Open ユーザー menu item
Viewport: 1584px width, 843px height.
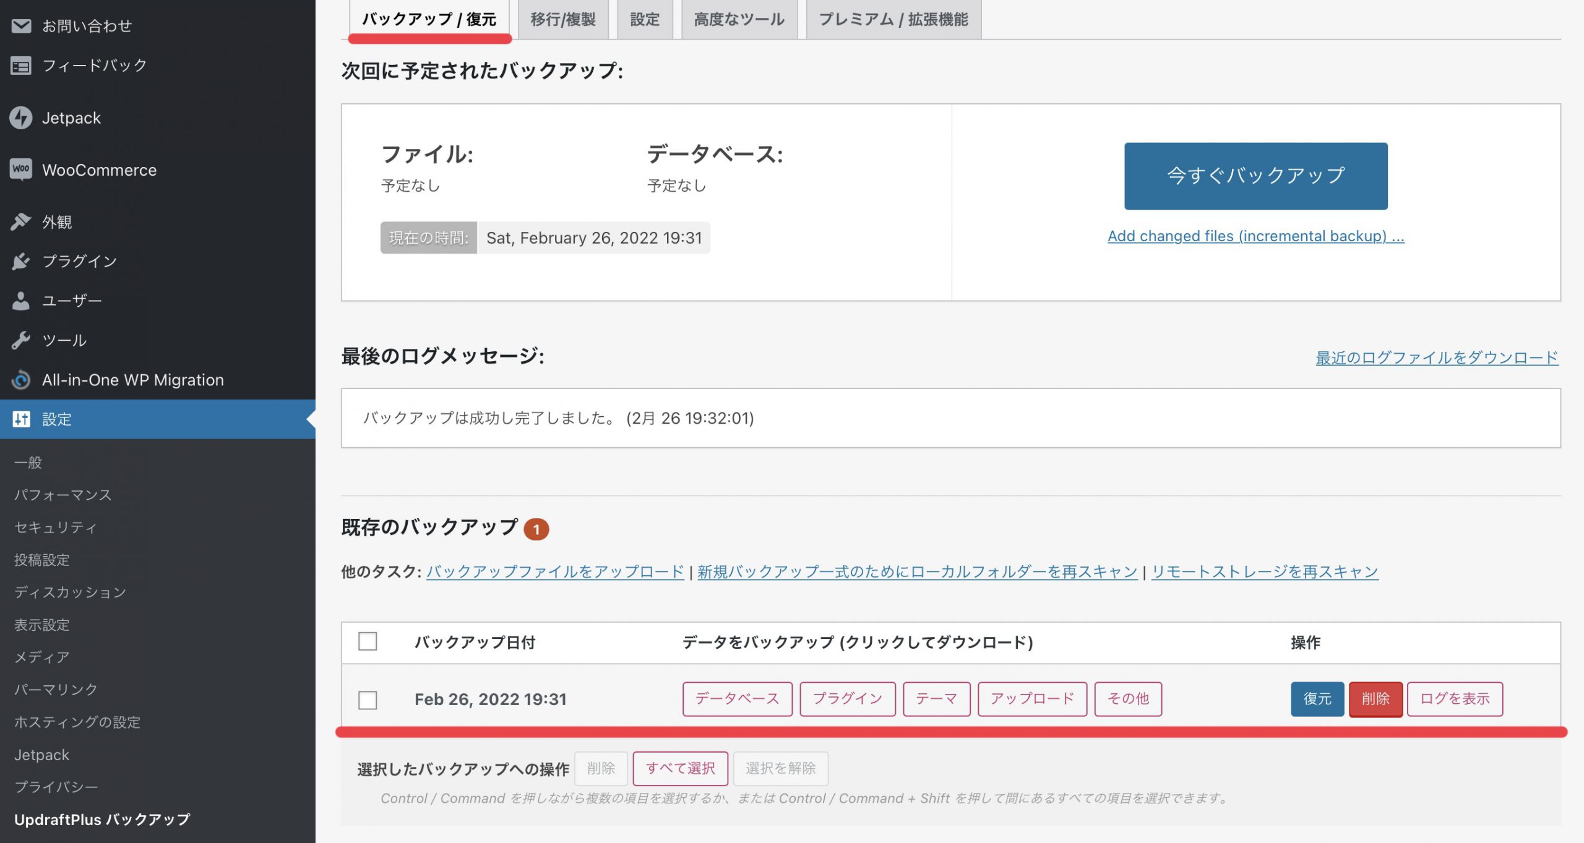click(x=158, y=301)
